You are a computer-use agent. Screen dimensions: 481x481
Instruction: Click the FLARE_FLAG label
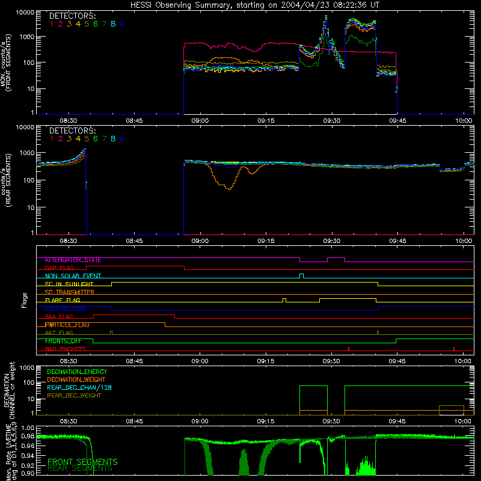(x=63, y=300)
